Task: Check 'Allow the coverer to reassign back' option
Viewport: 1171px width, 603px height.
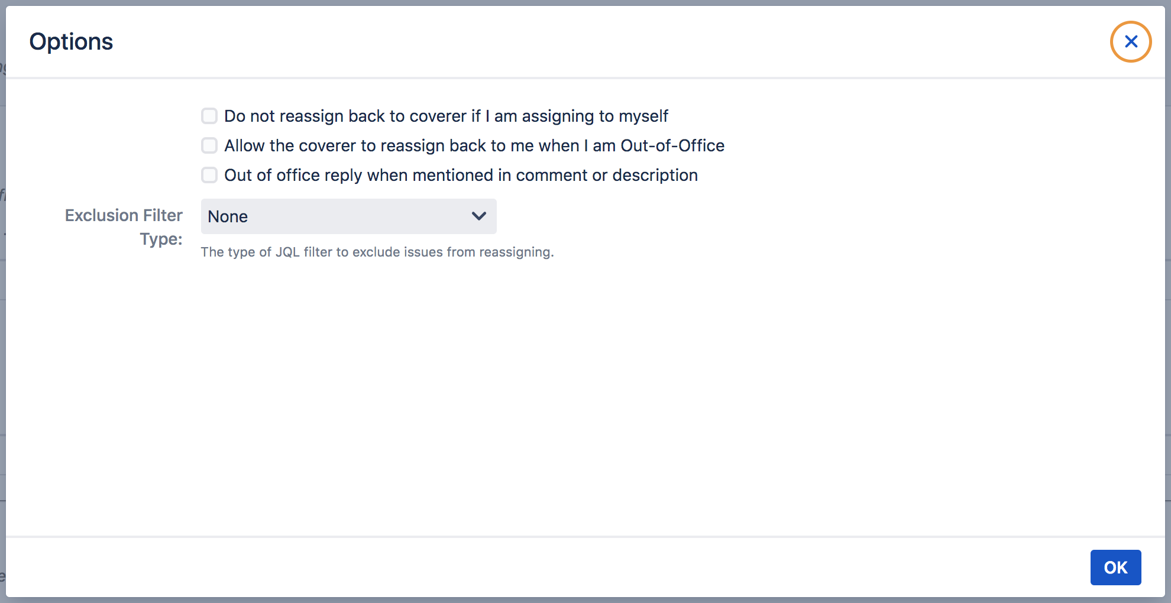Action: (x=209, y=145)
